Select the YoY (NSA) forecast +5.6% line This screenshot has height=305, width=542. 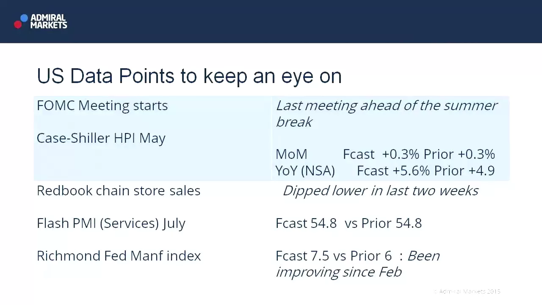pyautogui.click(x=385, y=171)
